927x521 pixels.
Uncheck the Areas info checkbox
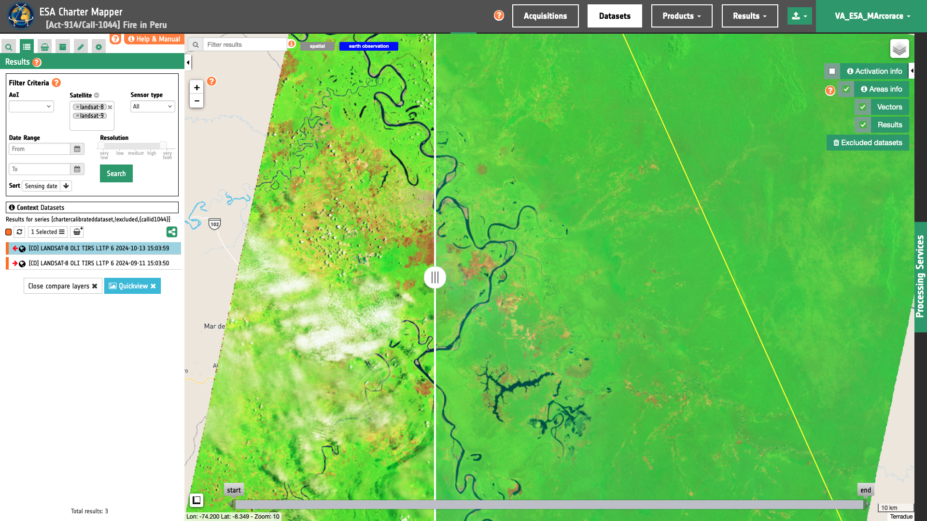pyautogui.click(x=846, y=89)
